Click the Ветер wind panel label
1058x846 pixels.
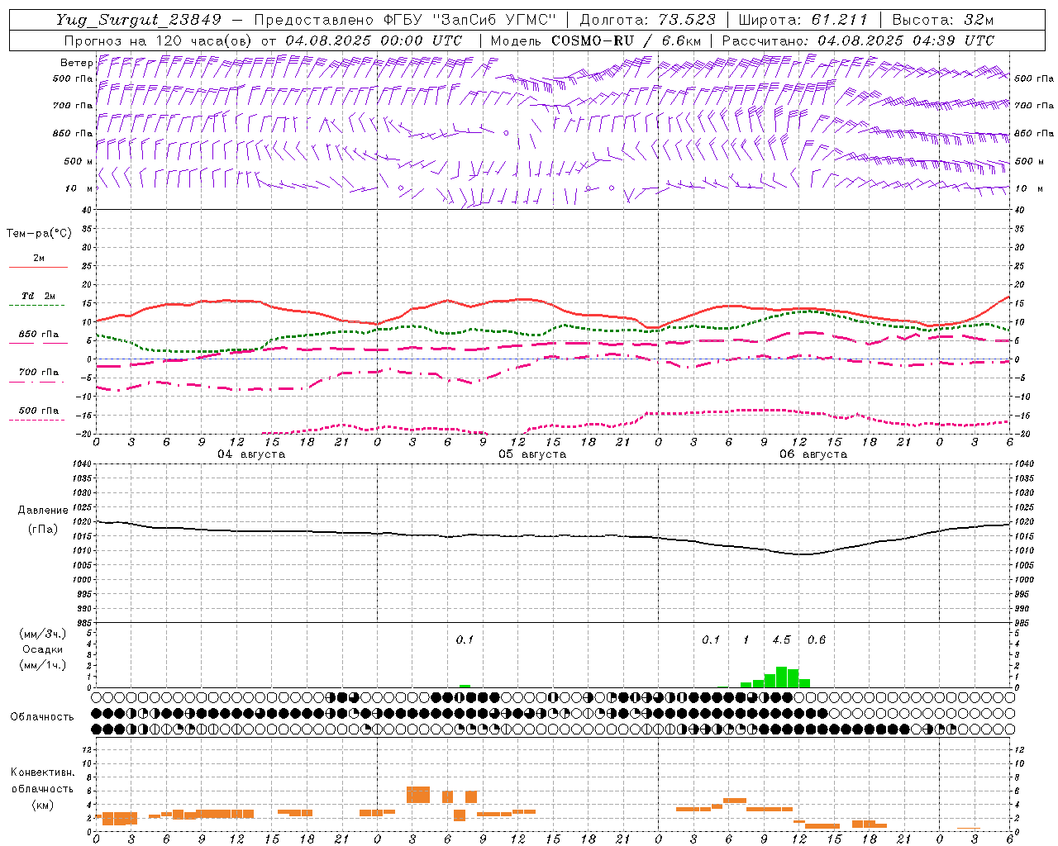(x=76, y=63)
